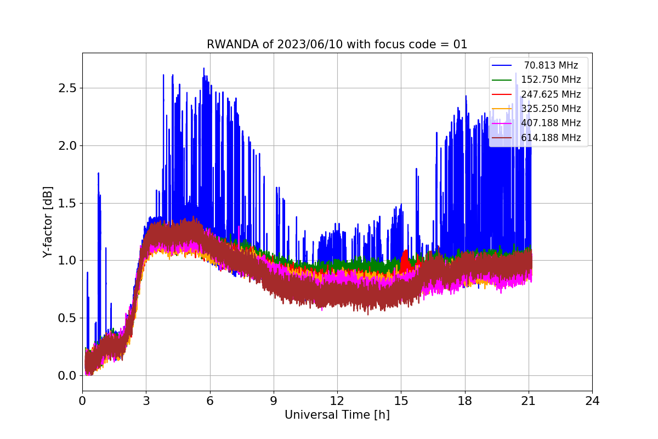Click the "Y-factor [dB]" axis label
The width and height of the screenshot is (658, 439).
pos(48,222)
